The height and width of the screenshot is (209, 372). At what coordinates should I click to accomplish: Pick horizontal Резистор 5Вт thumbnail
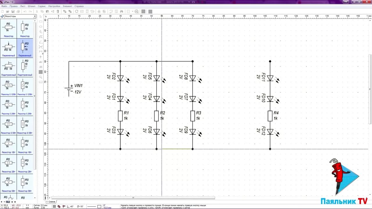coord(8,183)
